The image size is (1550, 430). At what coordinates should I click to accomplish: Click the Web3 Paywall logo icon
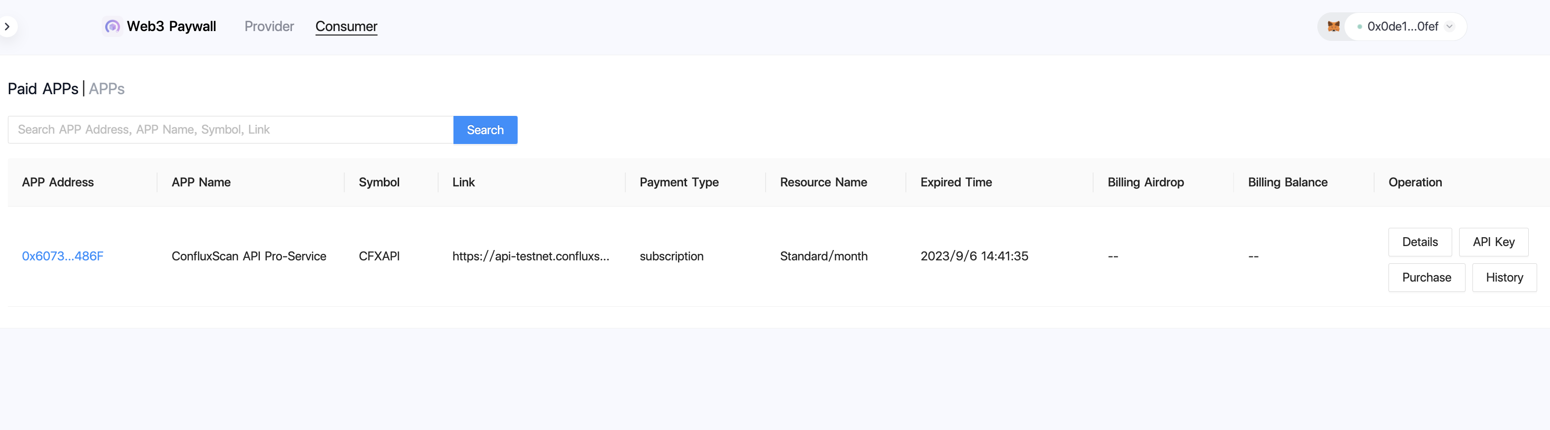click(x=112, y=27)
